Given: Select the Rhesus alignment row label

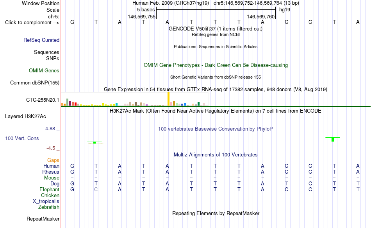Looking at the screenshot, I should click(51, 172).
